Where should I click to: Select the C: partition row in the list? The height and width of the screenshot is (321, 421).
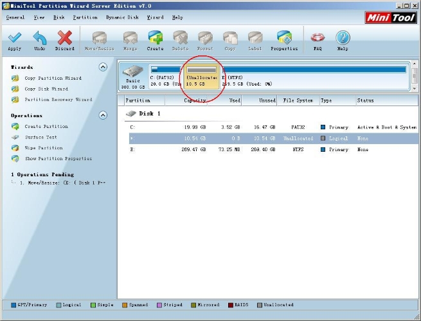click(x=273, y=127)
